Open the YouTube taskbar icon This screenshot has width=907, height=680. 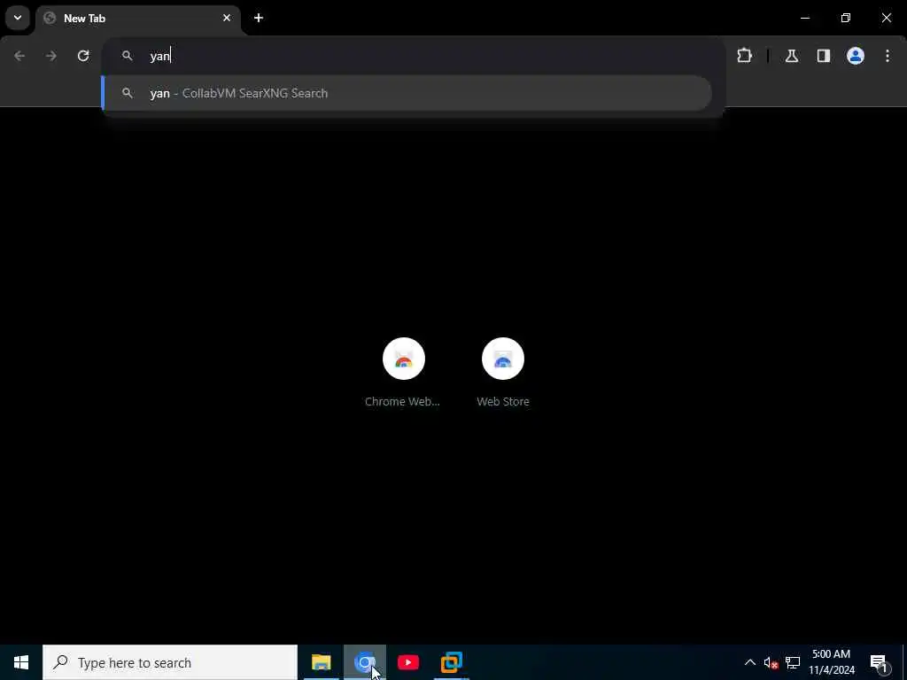coord(408,662)
